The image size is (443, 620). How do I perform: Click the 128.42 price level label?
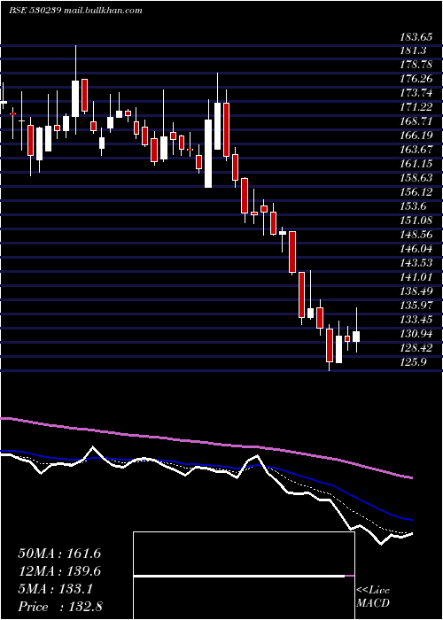416,348
